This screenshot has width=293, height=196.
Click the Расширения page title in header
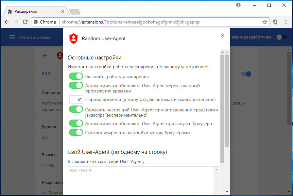pos(35,38)
